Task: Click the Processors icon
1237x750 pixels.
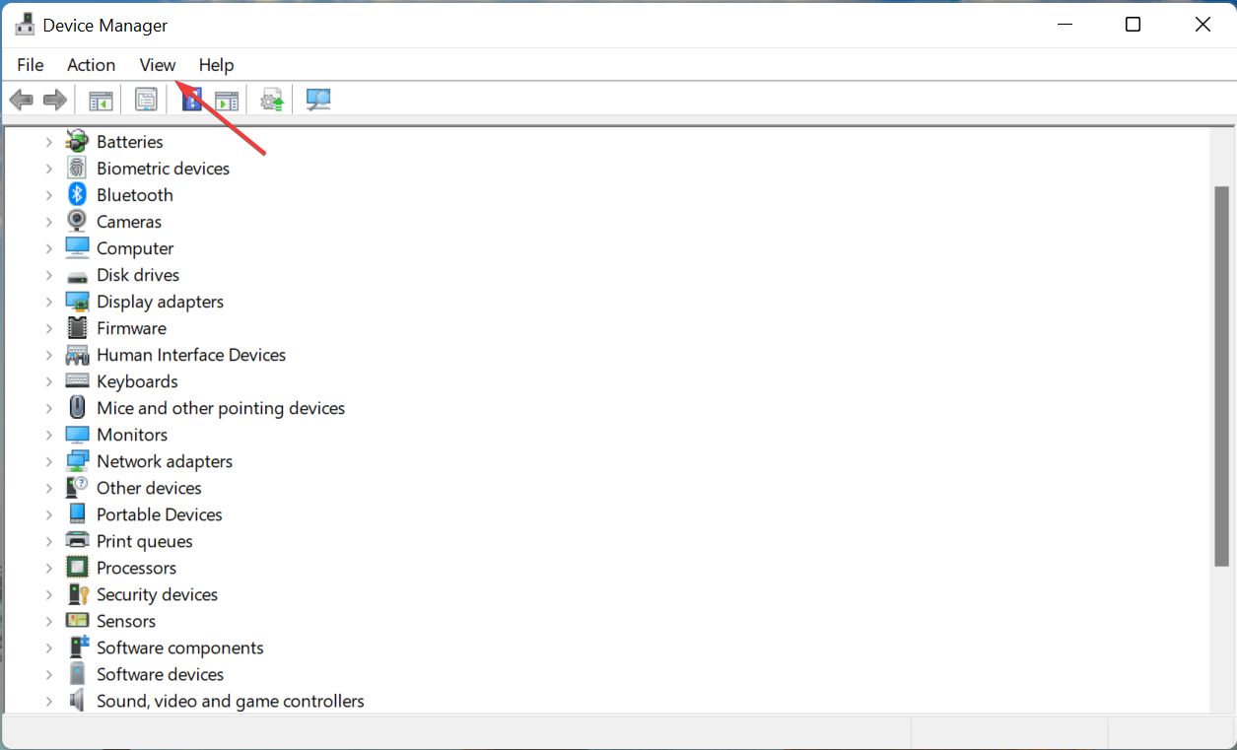Action: click(77, 568)
